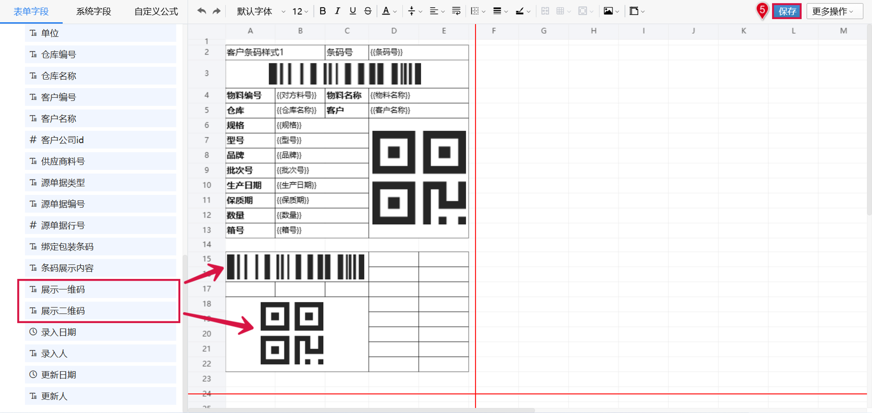This screenshot has width=872, height=413.
Task: Select column header F
Action: click(x=494, y=31)
